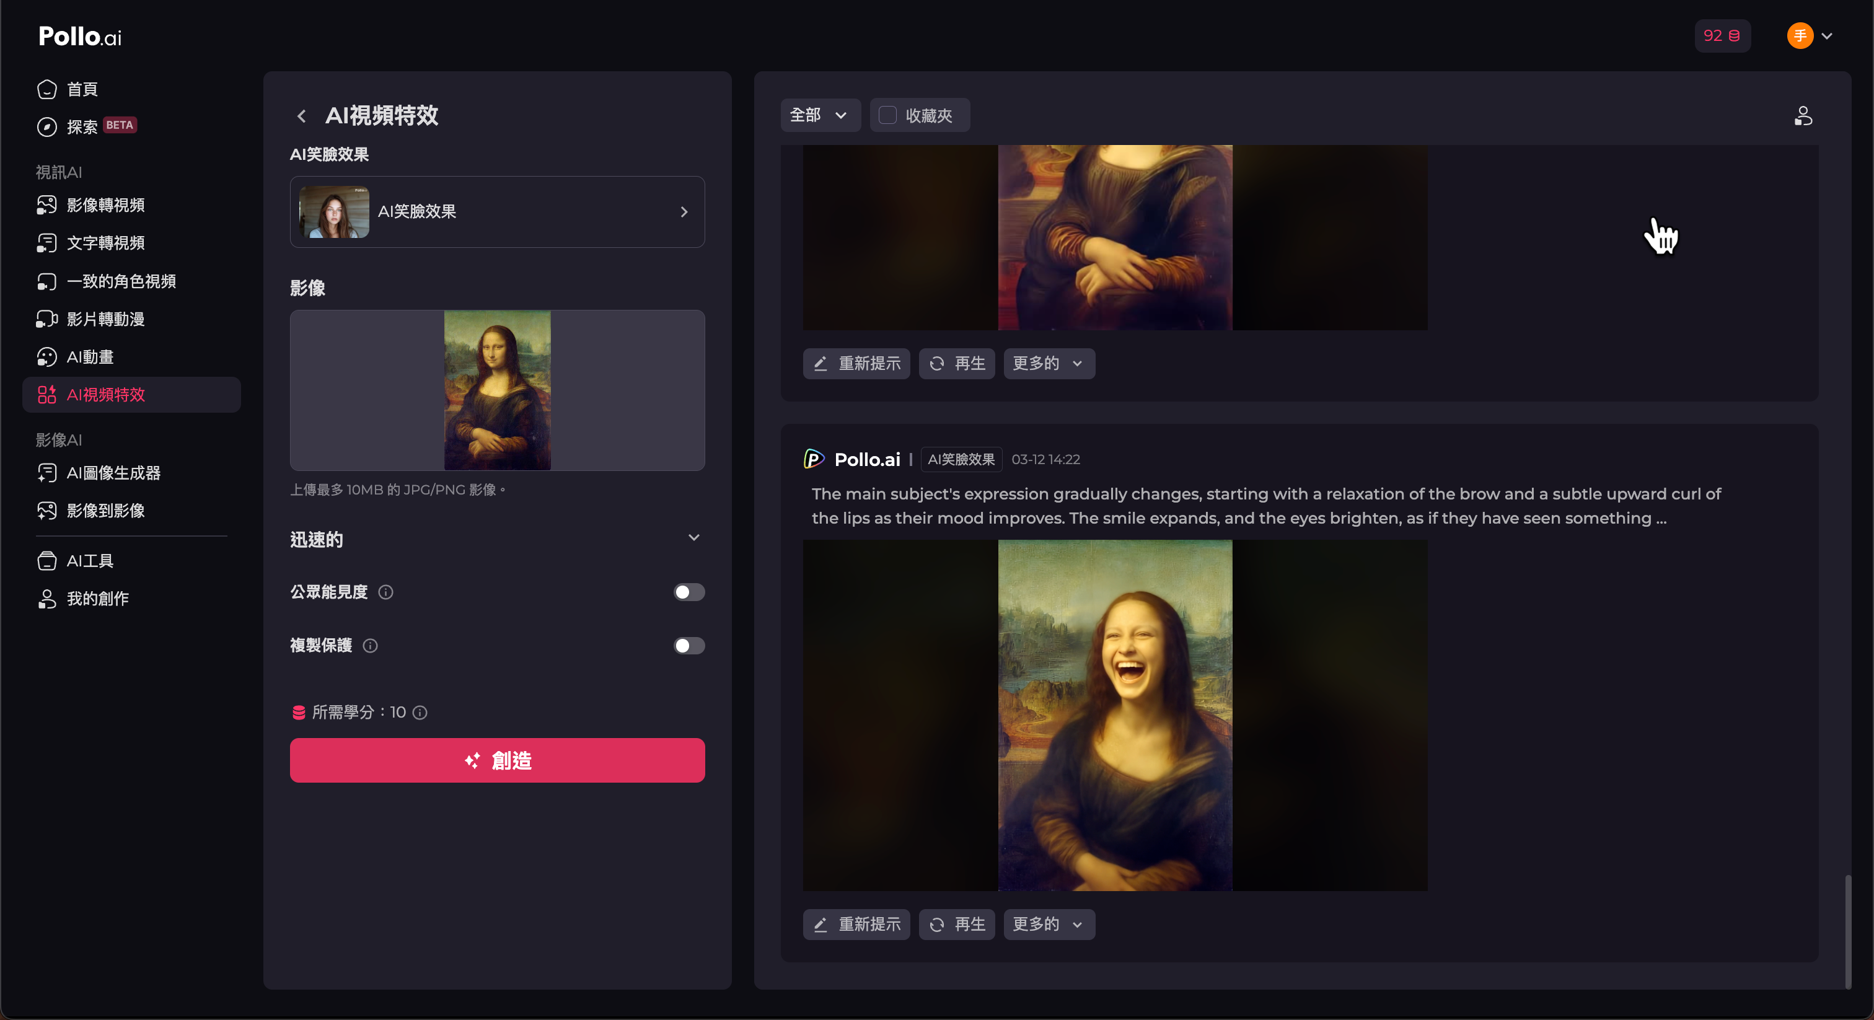This screenshot has width=1874, height=1020.
Task: Click the gallery vertical scrollbar
Action: 1847,931
